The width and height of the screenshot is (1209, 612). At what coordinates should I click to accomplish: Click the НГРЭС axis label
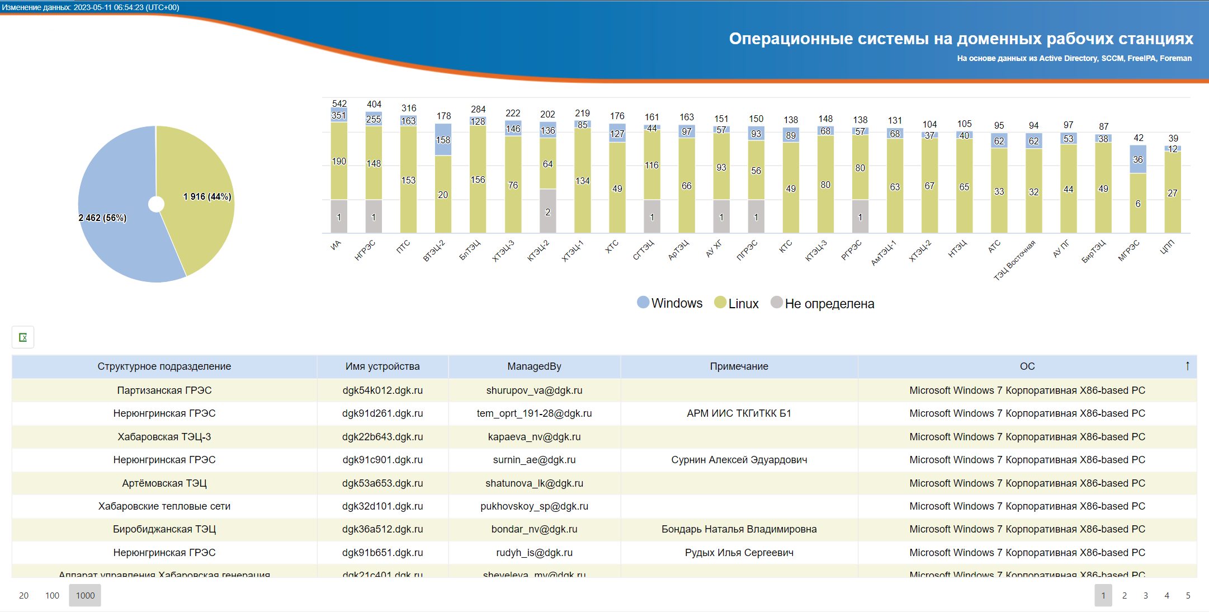tap(365, 250)
